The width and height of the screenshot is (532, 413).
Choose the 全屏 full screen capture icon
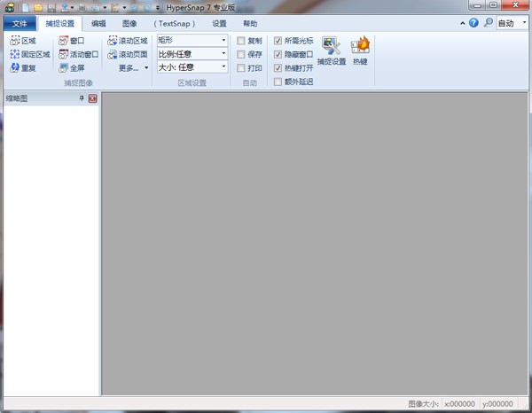click(x=64, y=67)
